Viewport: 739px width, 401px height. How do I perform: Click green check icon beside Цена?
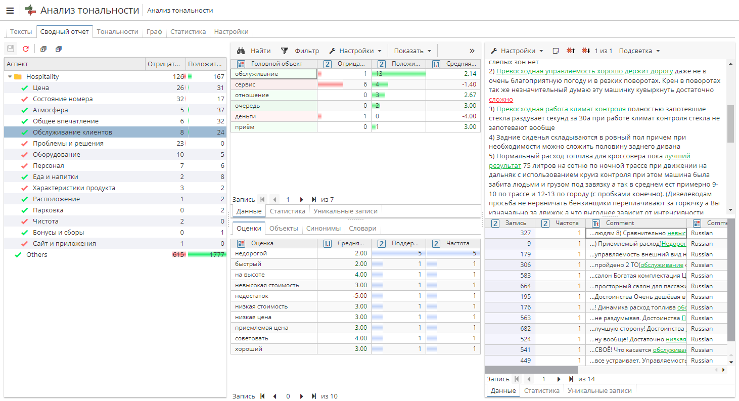point(25,88)
